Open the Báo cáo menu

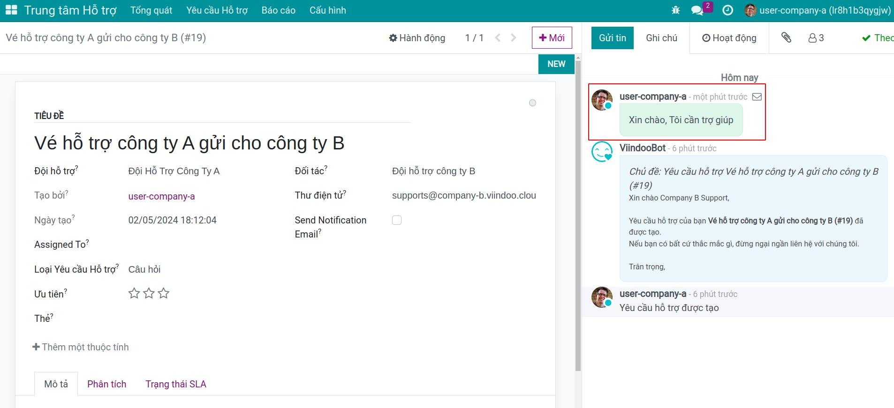279,10
